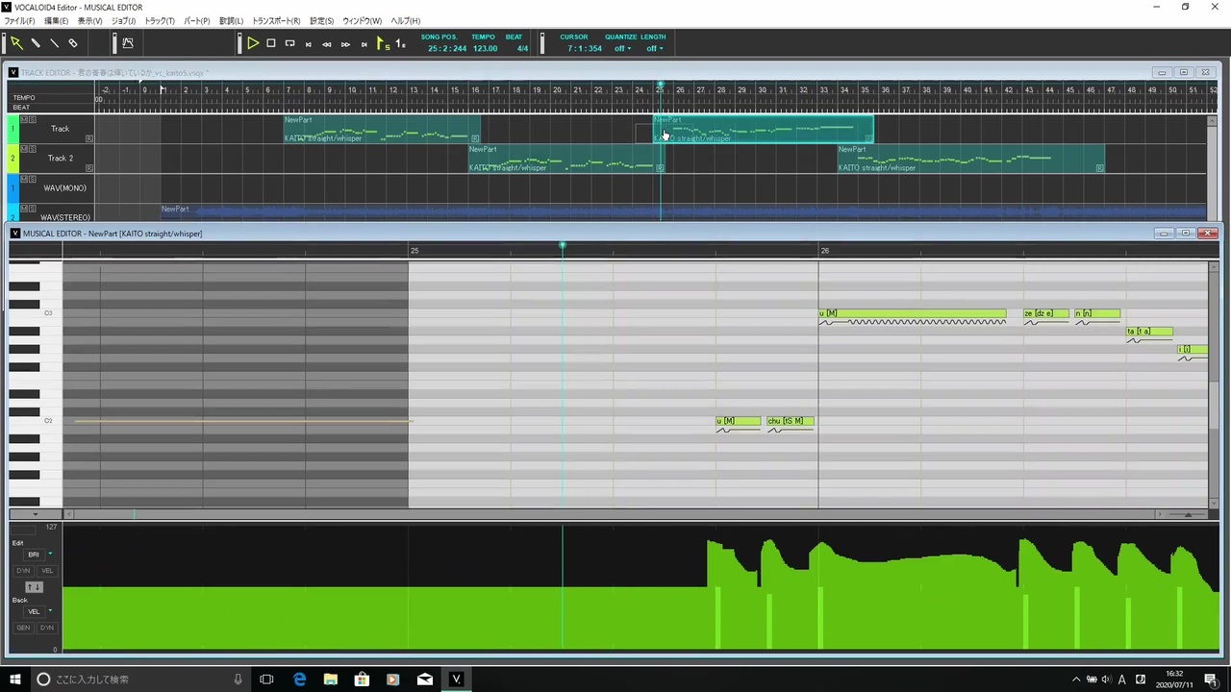Select the arrow pointer tool
Screen dimensions: 1231x692
click(16, 43)
